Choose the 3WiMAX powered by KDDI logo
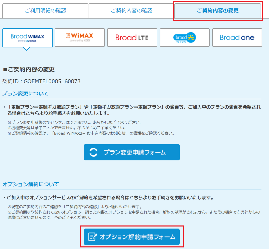This screenshot has height=249, width=269. pyautogui.click(x=80, y=37)
